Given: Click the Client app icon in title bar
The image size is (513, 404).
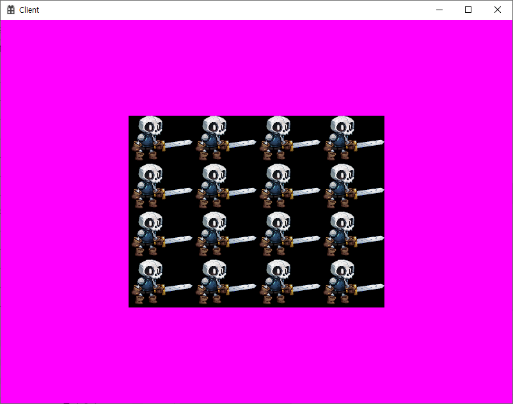Looking at the screenshot, I should pos(11,10).
